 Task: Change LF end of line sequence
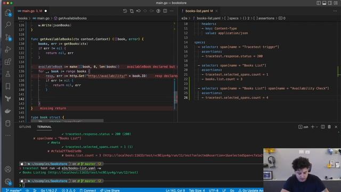point(224,190)
